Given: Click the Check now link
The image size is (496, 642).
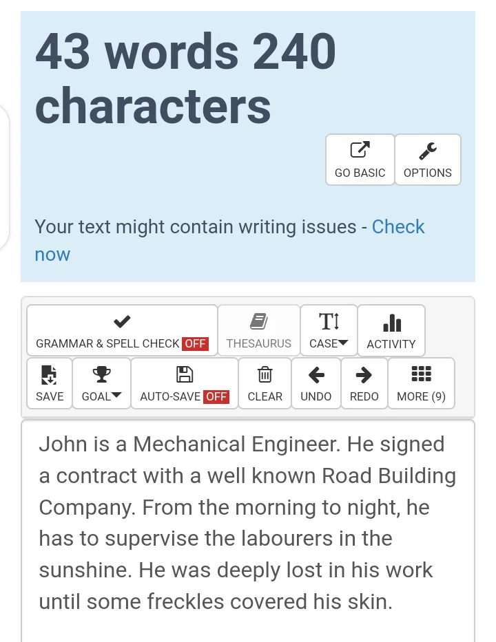Looking at the screenshot, I should tap(398, 227).
